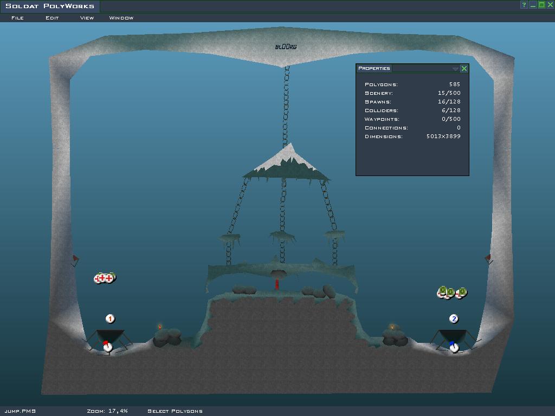This screenshot has width=555, height=416.
Task: Click the help question mark icon
Action: pyautogui.click(x=524, y=5)
